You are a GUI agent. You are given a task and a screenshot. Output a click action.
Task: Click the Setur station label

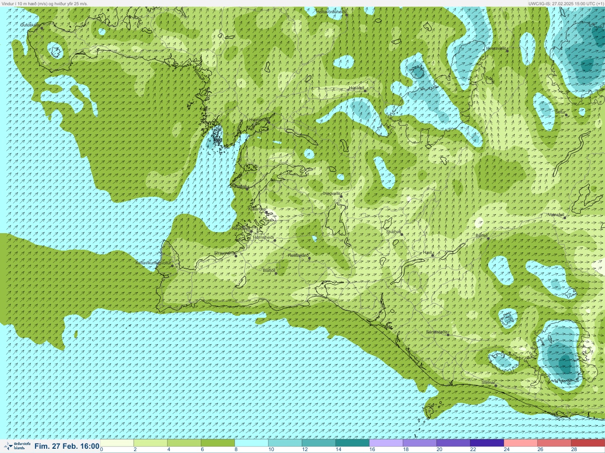tap(560, 112)
